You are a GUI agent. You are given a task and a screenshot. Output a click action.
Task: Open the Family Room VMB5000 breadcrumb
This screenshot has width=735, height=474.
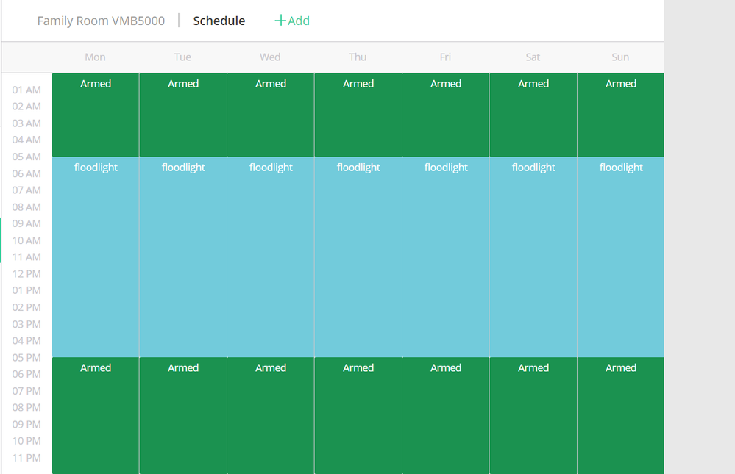tap(101, 21)
